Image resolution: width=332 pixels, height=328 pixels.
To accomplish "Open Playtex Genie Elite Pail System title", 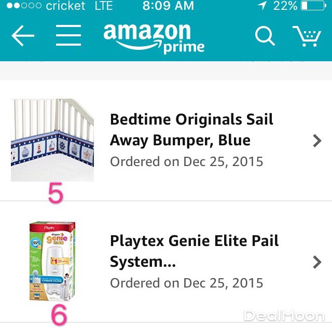I will tap(194, 251).
